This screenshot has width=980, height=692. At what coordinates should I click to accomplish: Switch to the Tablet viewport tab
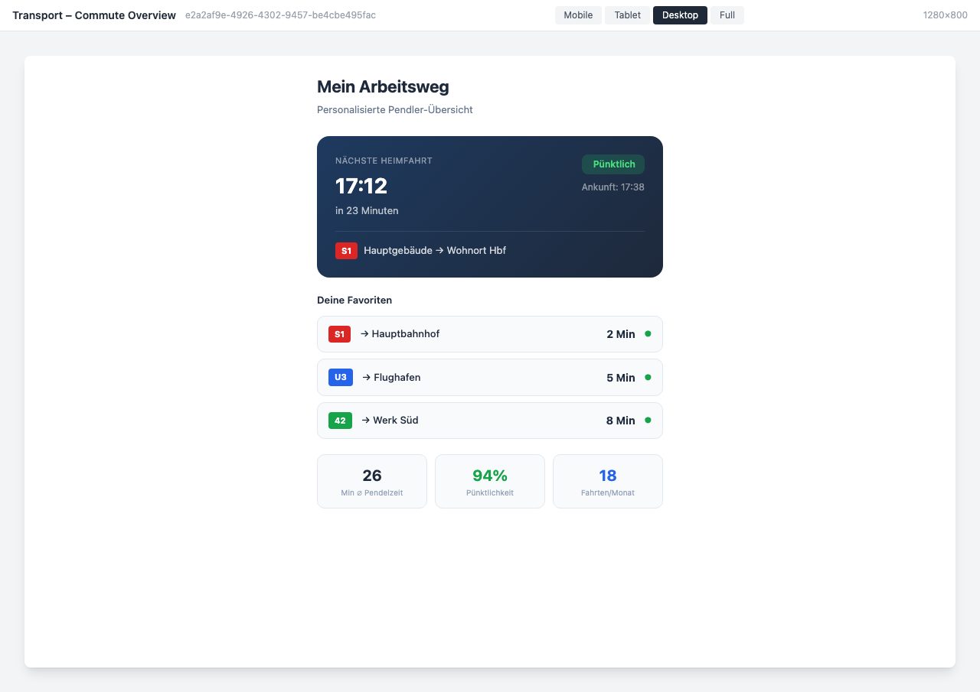pyautogui.click(x=627, y=15)
